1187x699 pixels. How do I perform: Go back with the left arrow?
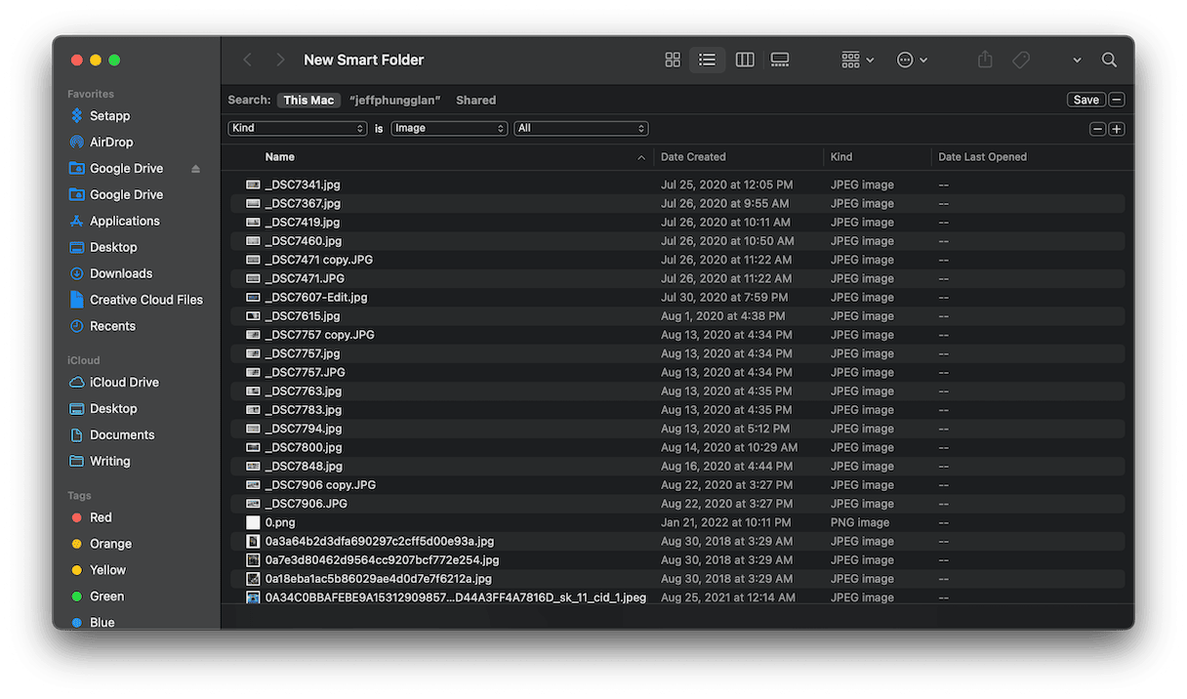click(x=248, y=60)
